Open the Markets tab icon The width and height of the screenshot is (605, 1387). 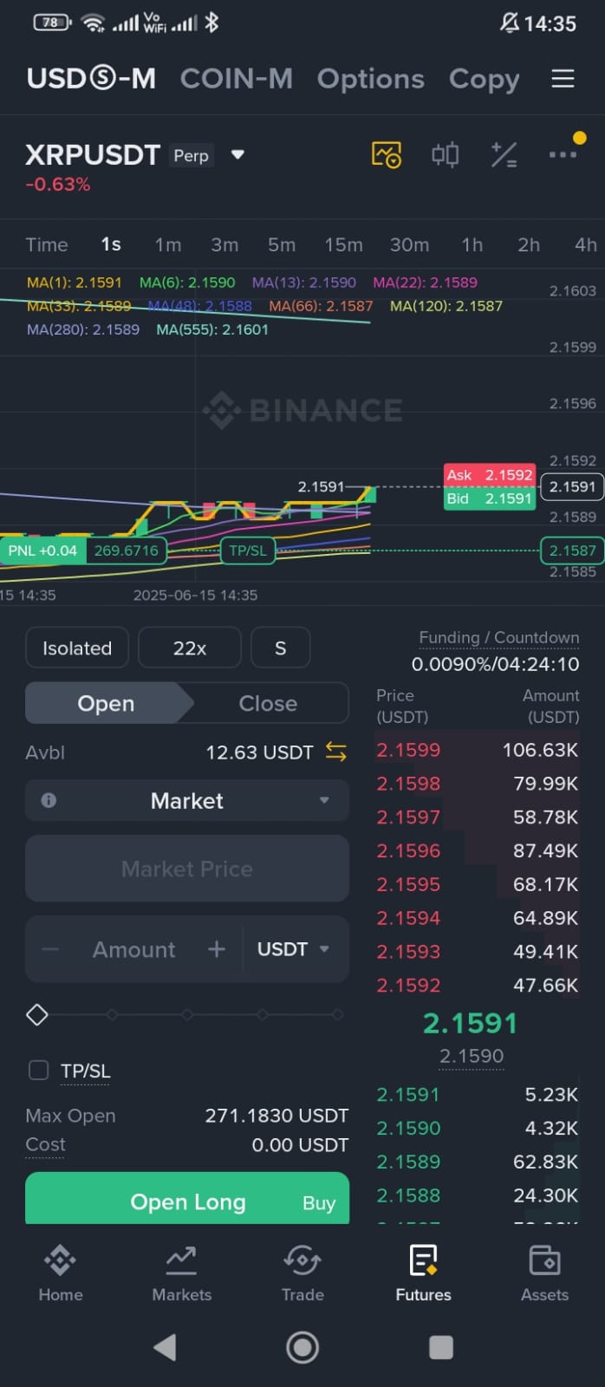(x=181, y=1260)
